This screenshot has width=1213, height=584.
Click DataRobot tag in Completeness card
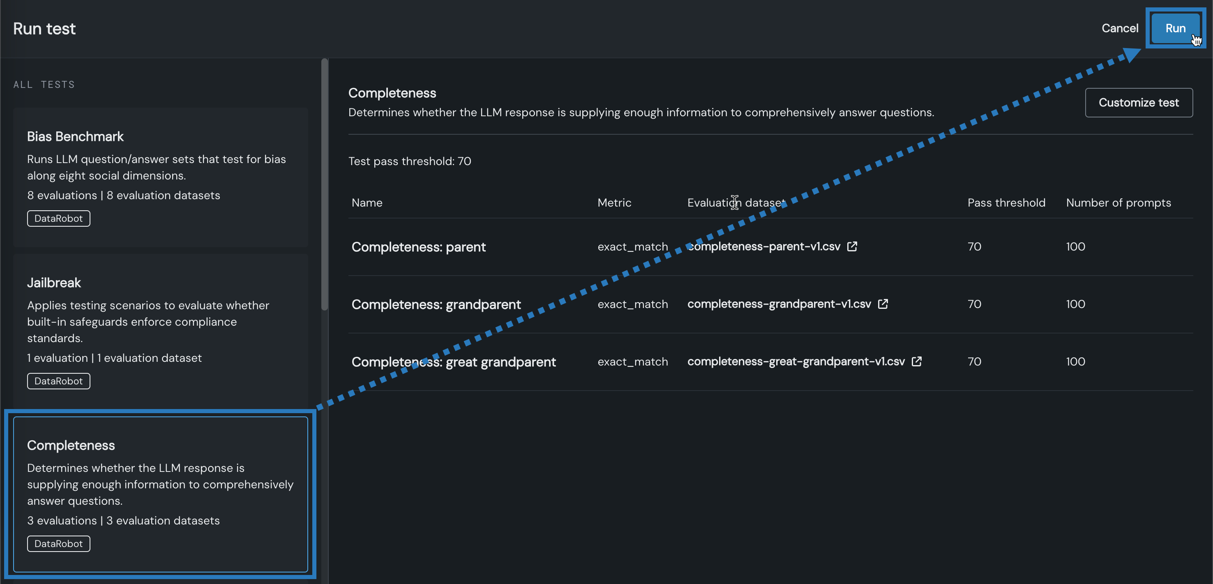[x=58, y=543]
